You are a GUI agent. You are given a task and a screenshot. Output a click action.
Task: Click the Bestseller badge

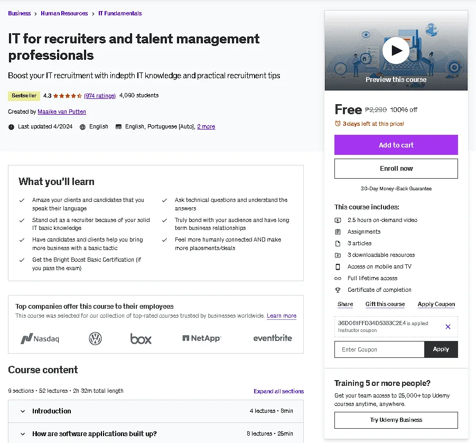tap(24, 96)
